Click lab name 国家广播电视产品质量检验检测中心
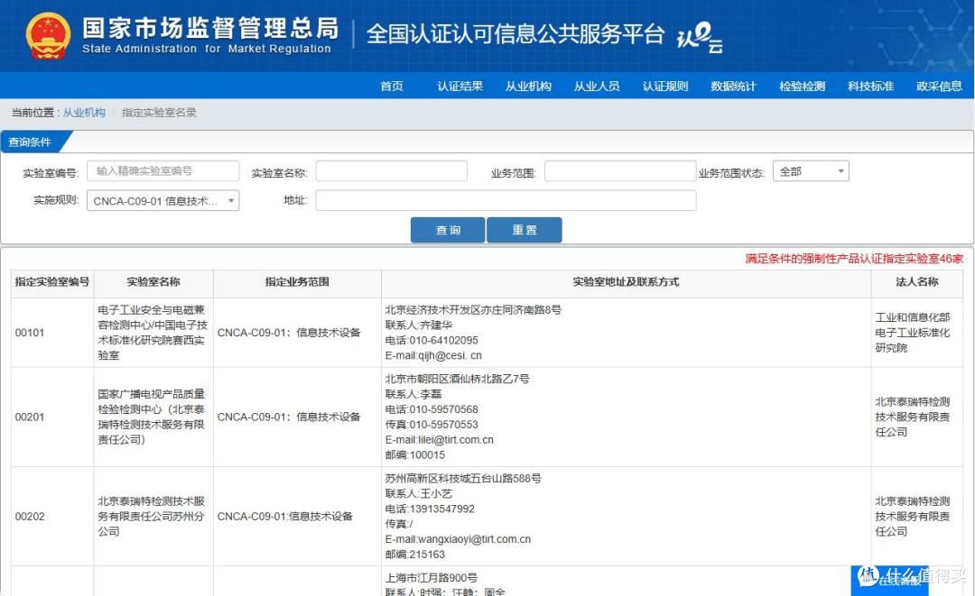 [152, 417]
